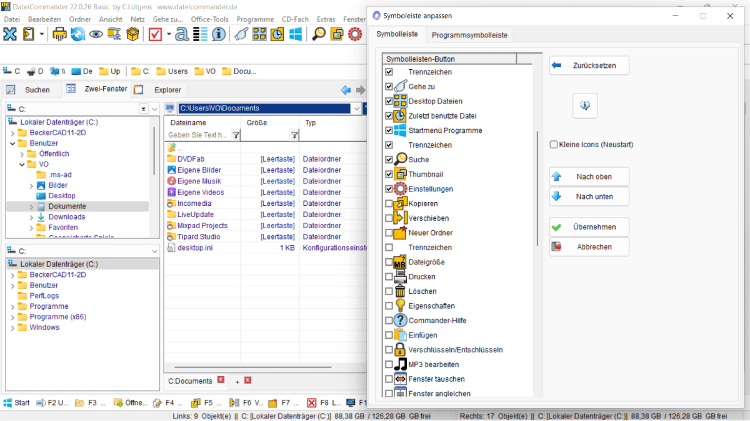Enable the Kopieren checkbox in the list
This screenshot has width=750, height=421.
tap(389, 204)
